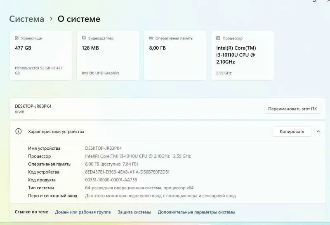Open Защита системы link
330x225 pixels.
point(134,212)
